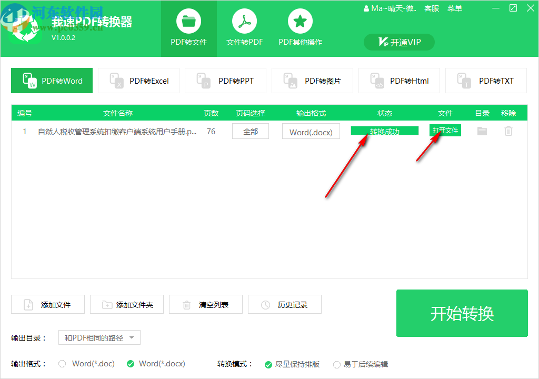Screen dimensions: 539x379
Task: Open the 菜单 menu
Action: tap(454, 8)
